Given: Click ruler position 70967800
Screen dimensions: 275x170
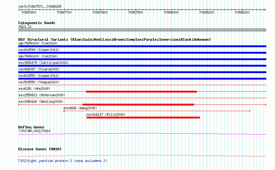Looking at the screenshot, I should [100, 12].
